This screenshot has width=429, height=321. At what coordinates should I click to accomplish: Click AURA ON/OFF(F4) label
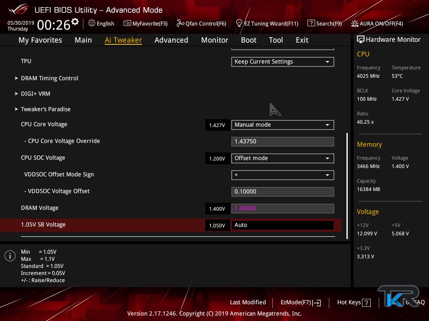[x=381, y=23]
